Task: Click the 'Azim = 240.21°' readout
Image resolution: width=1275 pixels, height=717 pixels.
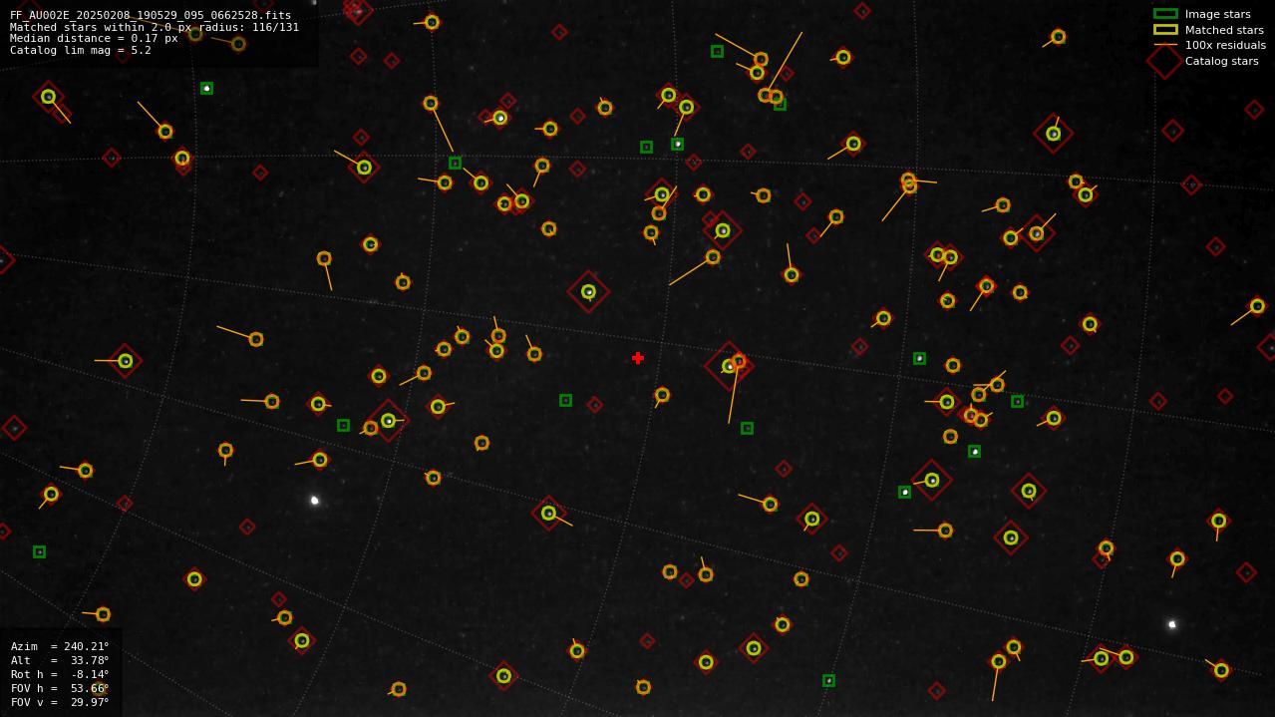Action: (60, 646)
